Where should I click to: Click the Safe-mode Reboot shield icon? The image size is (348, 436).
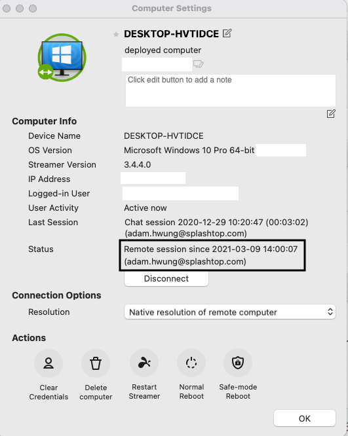point(238,363)
